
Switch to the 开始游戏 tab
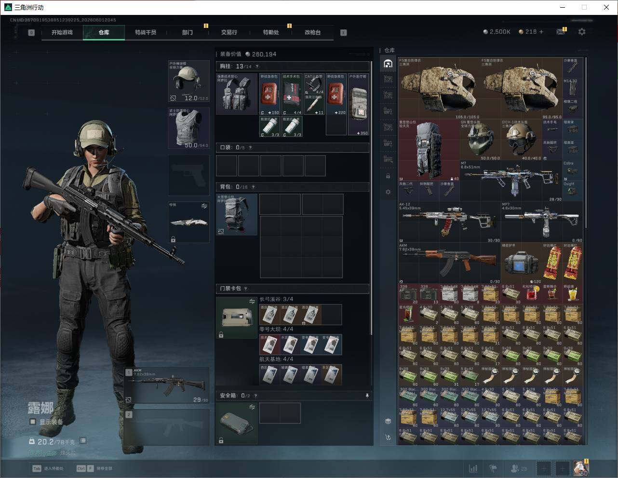[62, 32]
